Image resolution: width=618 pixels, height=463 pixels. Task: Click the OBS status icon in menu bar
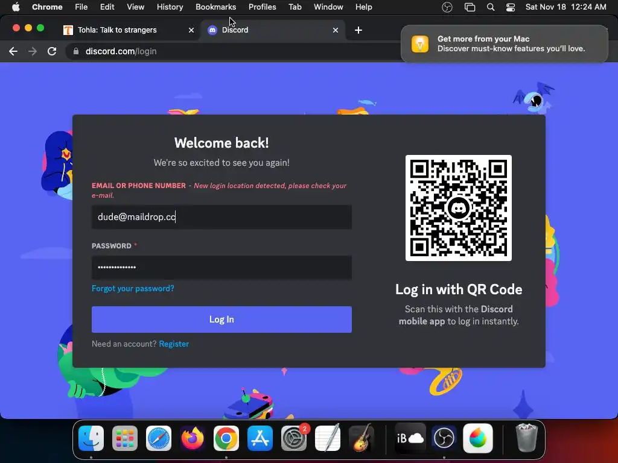click(x=447, y=7)
